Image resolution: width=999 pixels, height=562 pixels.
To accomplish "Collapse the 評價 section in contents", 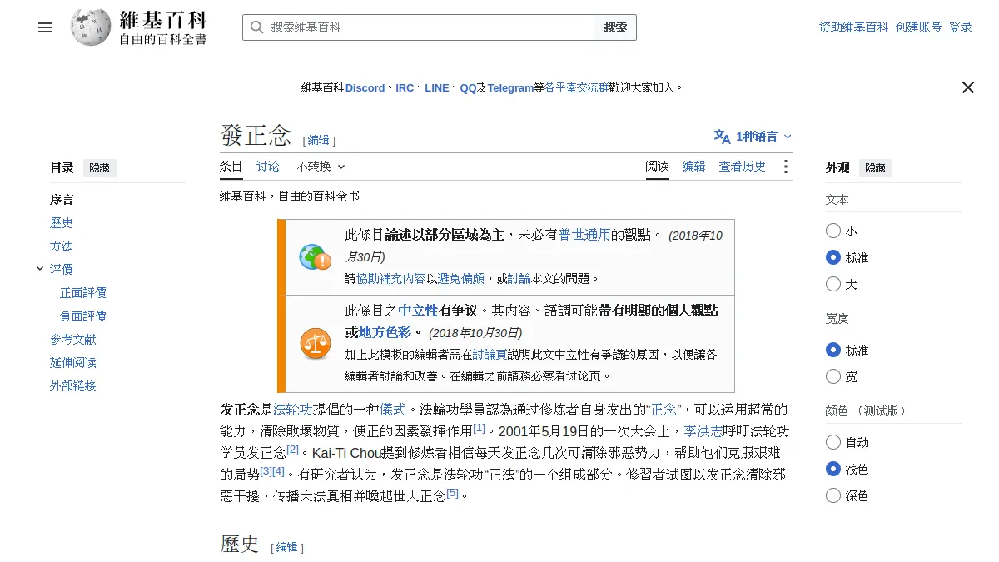I will coord(40,269).
